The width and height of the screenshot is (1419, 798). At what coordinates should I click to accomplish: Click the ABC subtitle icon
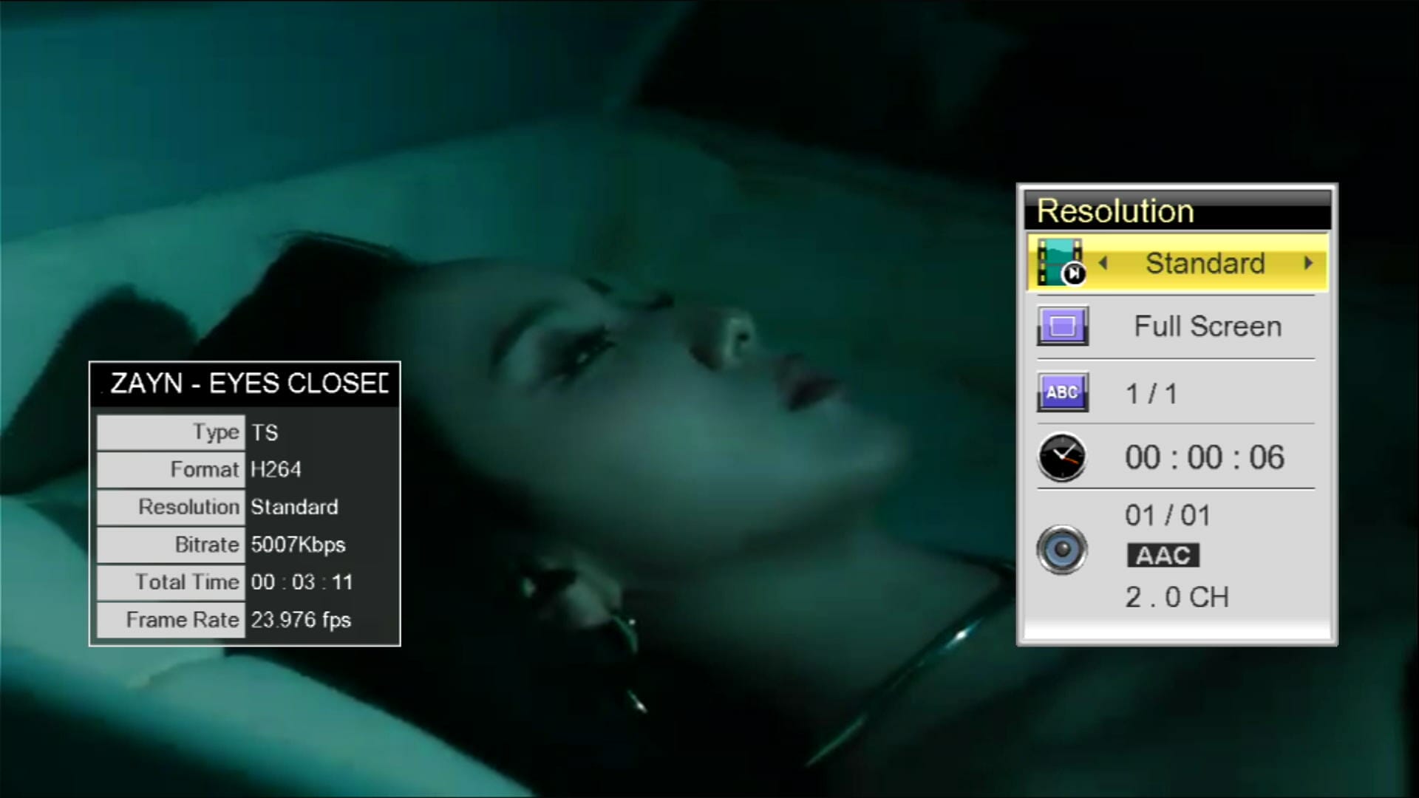click(1062, 392)
